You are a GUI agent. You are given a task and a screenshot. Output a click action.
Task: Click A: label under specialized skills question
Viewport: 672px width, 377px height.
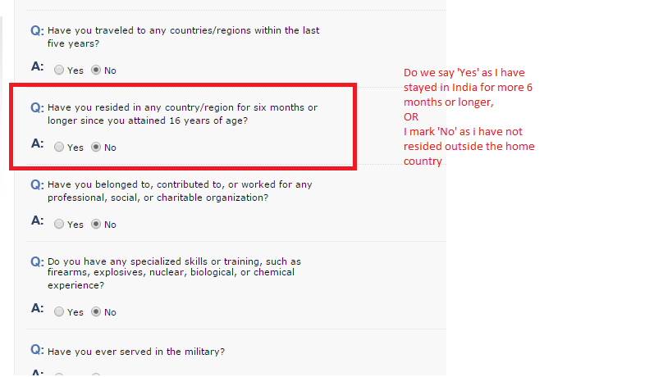pos(37,308)
